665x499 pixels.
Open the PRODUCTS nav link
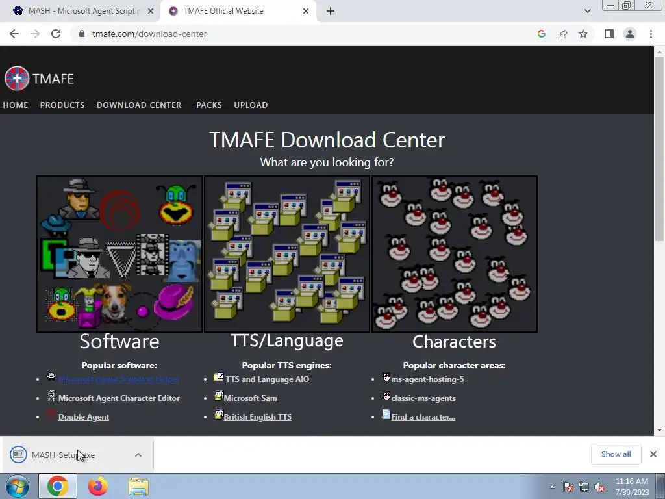[62, 105]
